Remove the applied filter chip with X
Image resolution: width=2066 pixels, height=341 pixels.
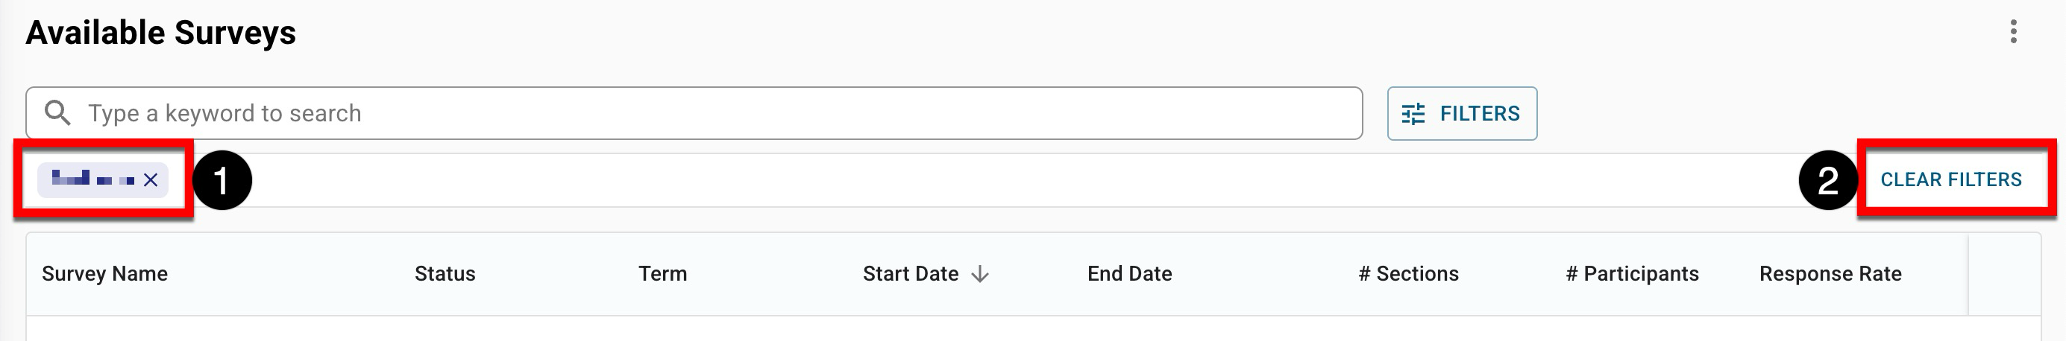[x=151, y=180]
